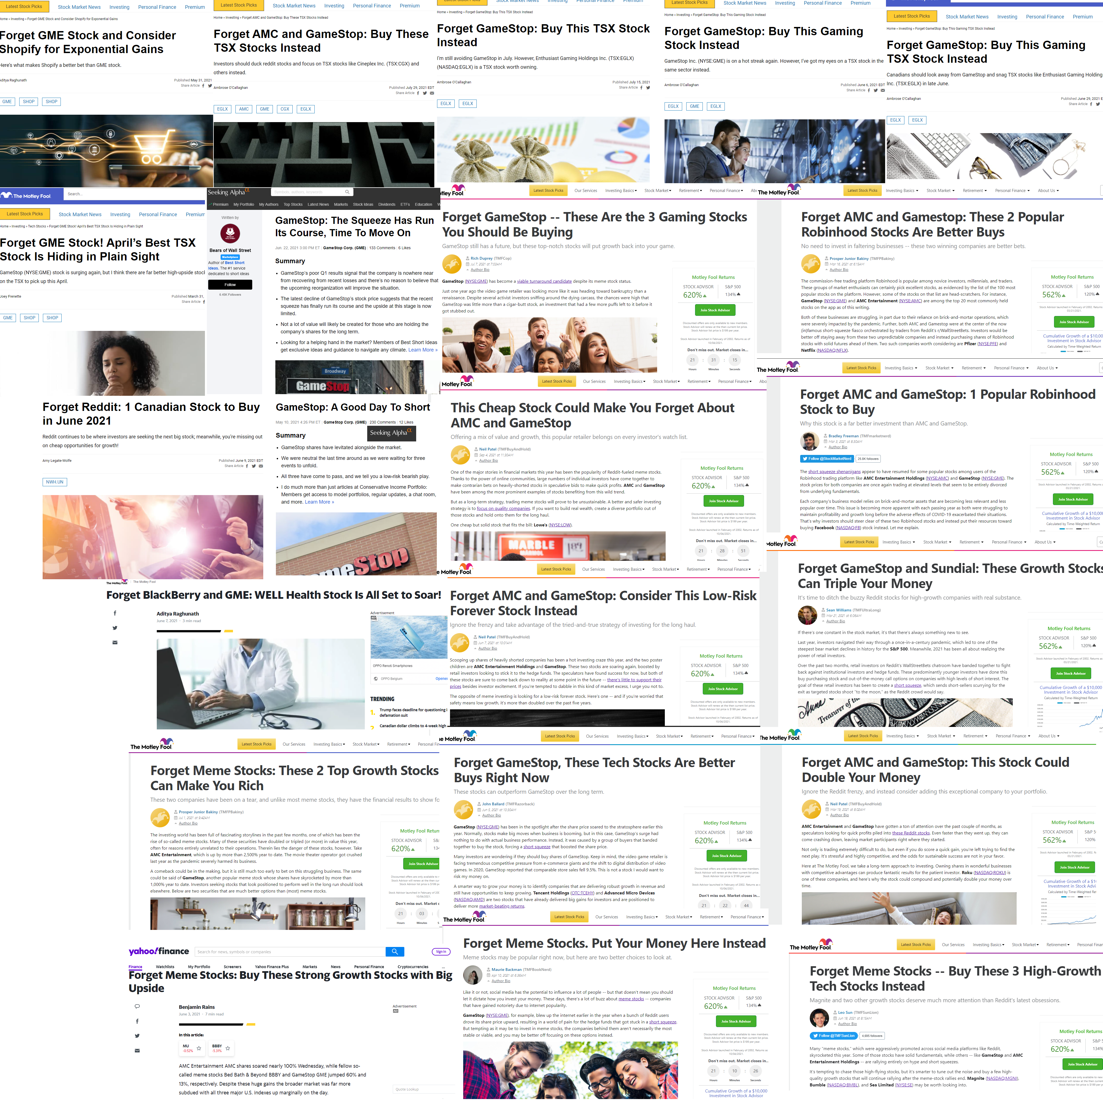Share the Forget Reddit article on Twitter
The image size is (1103, 1104).
click(254, 466)
